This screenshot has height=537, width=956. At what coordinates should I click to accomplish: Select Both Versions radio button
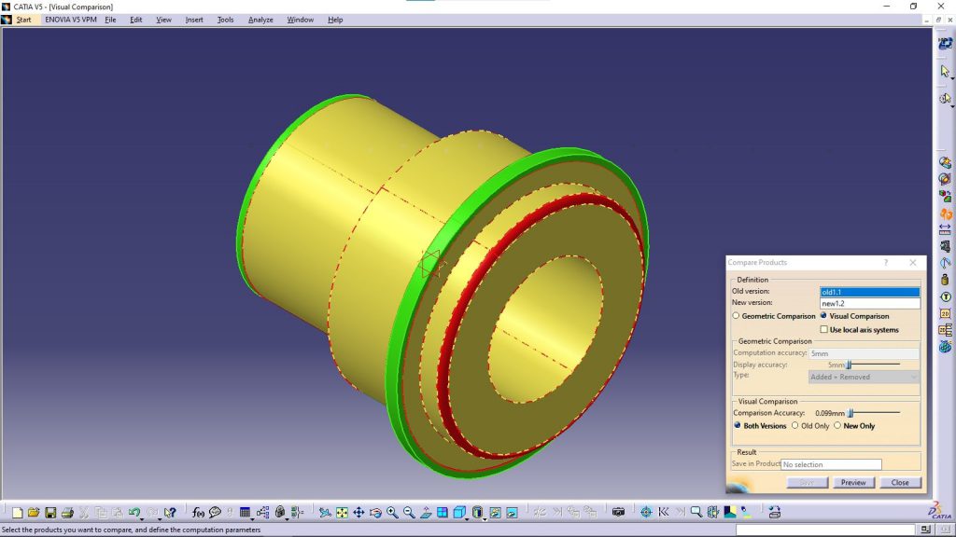pyautogui.click(x=738, y=425)
